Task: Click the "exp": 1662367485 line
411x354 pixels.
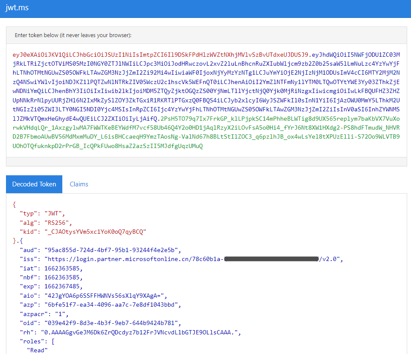Action: [51, 286]
